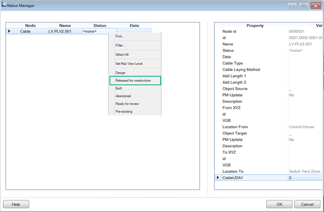This screenshot has height=212, width=324.
Task: Open Help for Status Manager
Action: coord(16,204)
